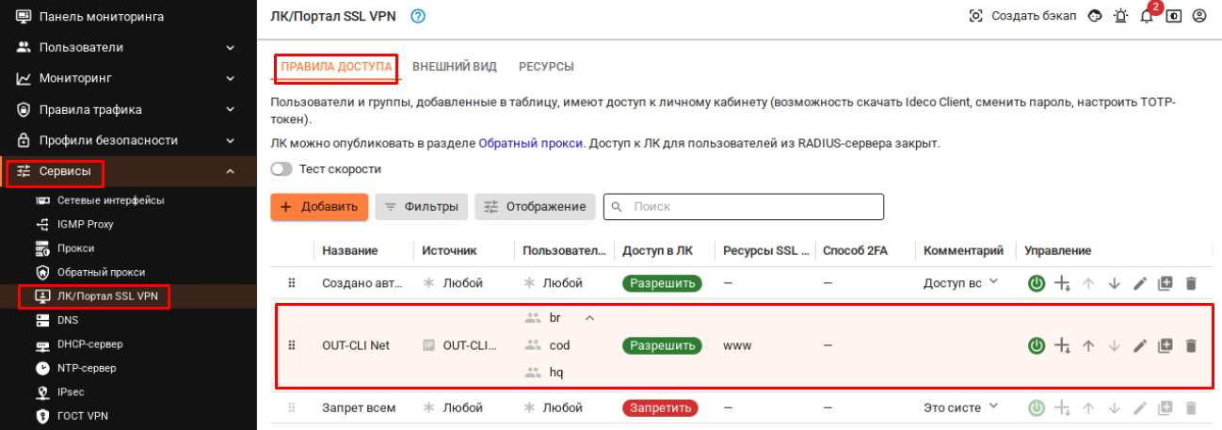Delete the OUT-CLI Net rule
1222x430 pixels.
click(1191, 345)
